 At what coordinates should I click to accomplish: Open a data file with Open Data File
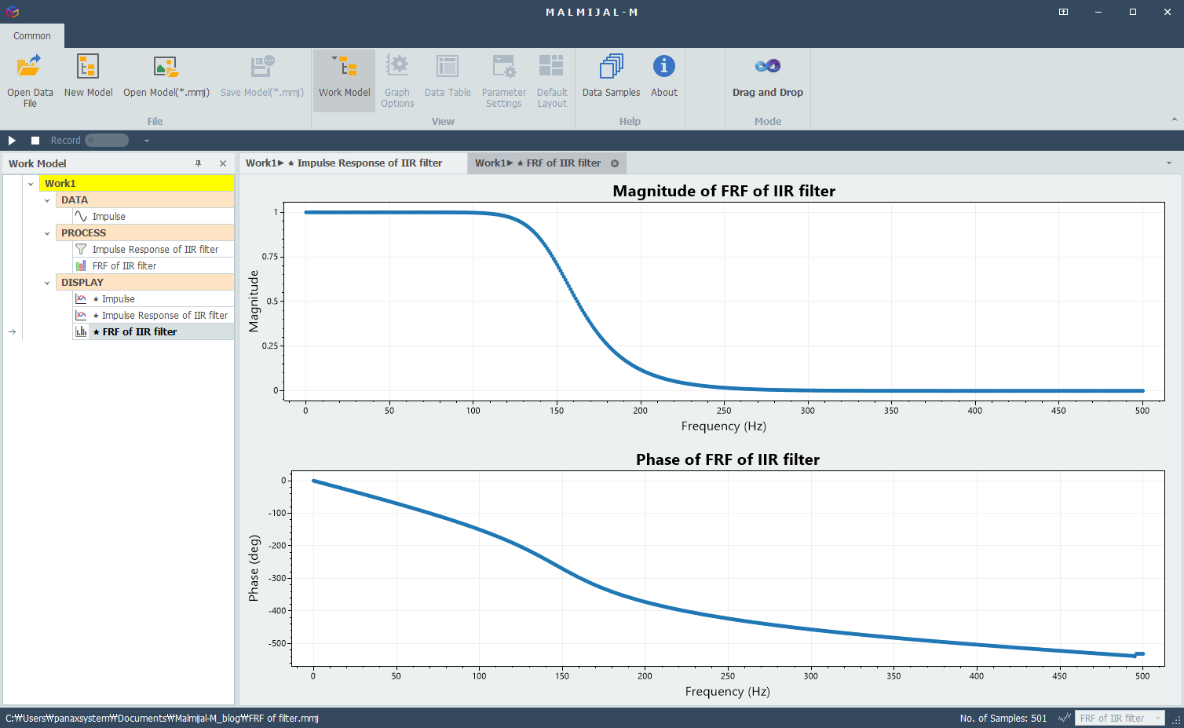click(30, 80)
